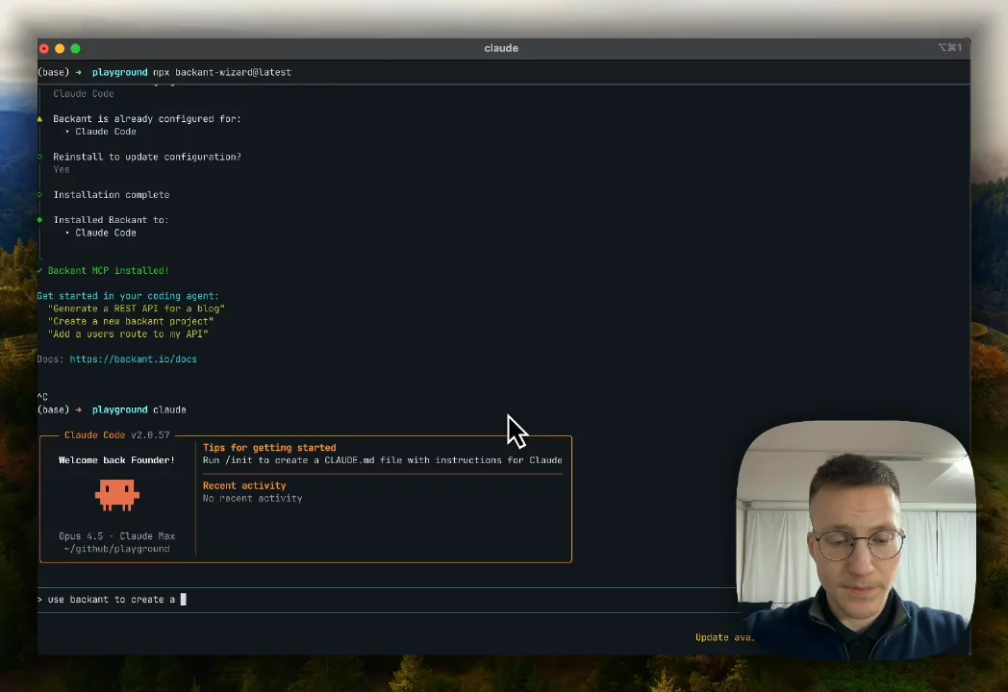Screen dimensions: 1008x692
Task: Click the 'Claude Code v2.0.57' box title
Action: (x=117, y=435)
